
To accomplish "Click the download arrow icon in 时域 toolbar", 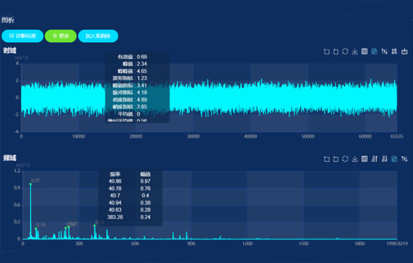I will coord(355,52).
